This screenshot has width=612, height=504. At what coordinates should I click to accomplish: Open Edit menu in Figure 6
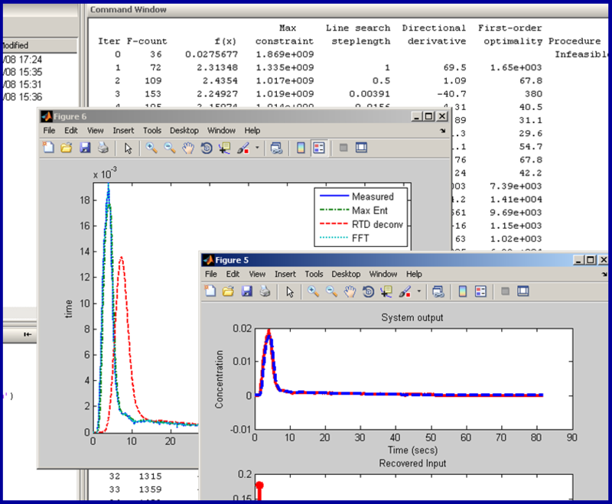(x=71, y=130)
